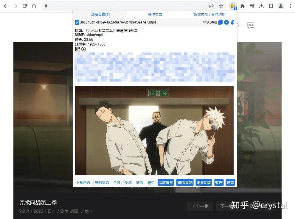Switch to the 当前页面[1] tab

(x=100, y=15)
